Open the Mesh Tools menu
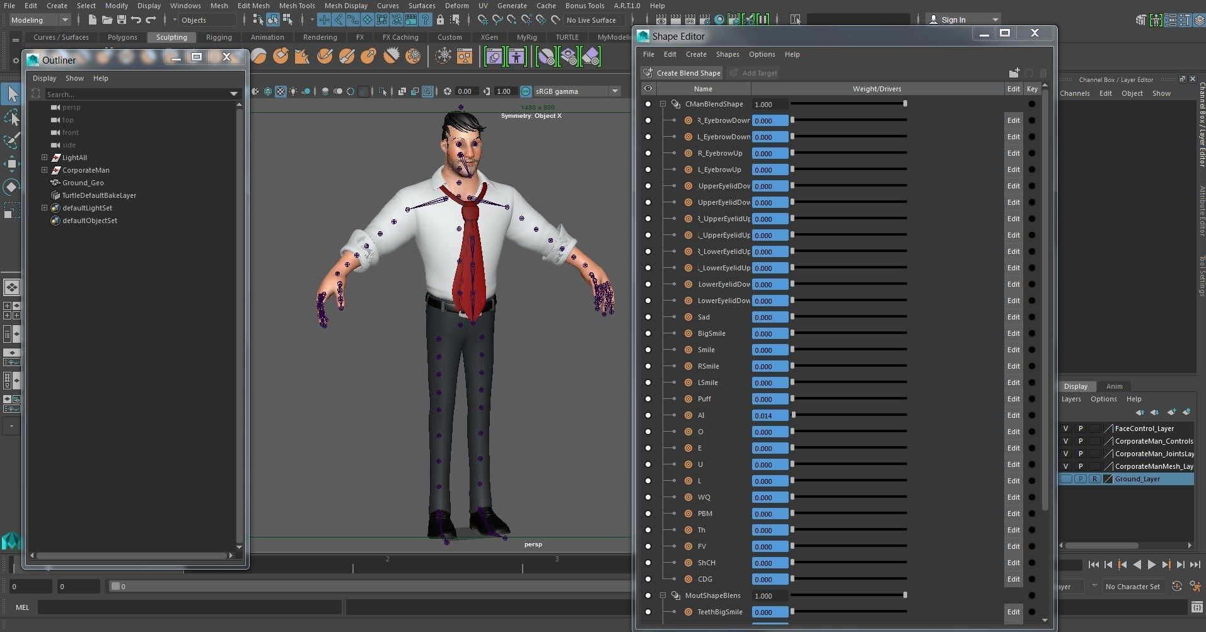Image resolution: width=1206 pixels, height=632 pixels. (297, 6)
